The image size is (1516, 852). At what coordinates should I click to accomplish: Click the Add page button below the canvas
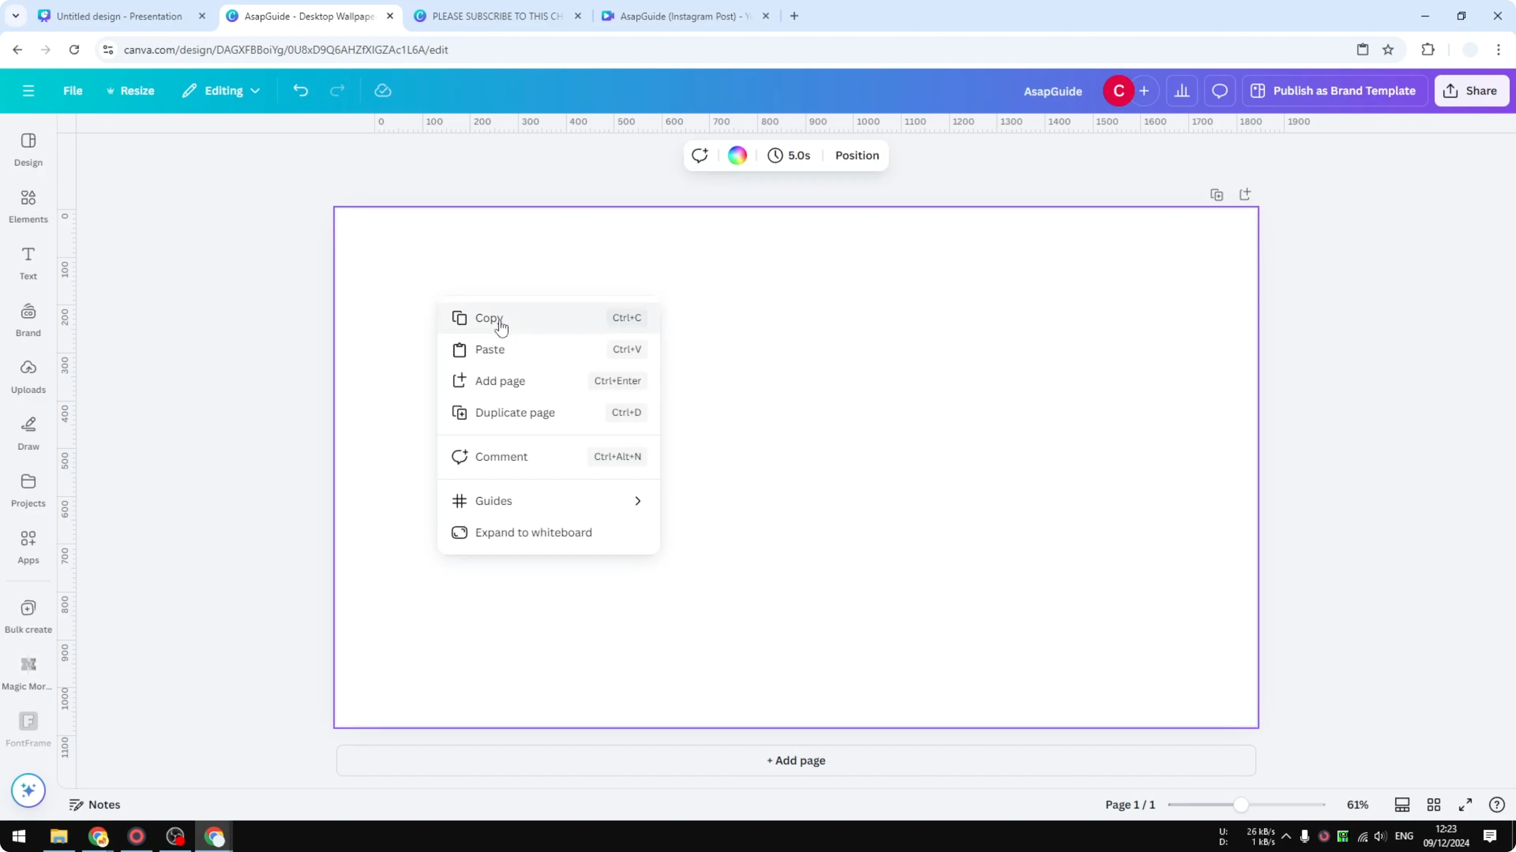point(795,760)
